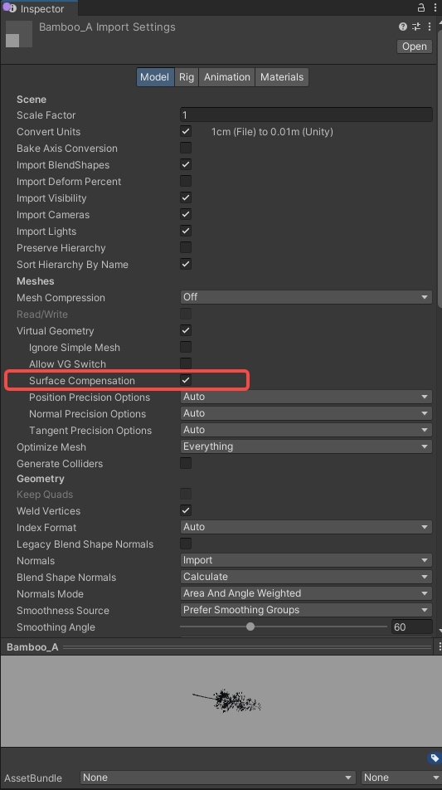The image size is (442, 790).
Task: Click the Bamboo_A preview header bar
Action: click(219, 647)
